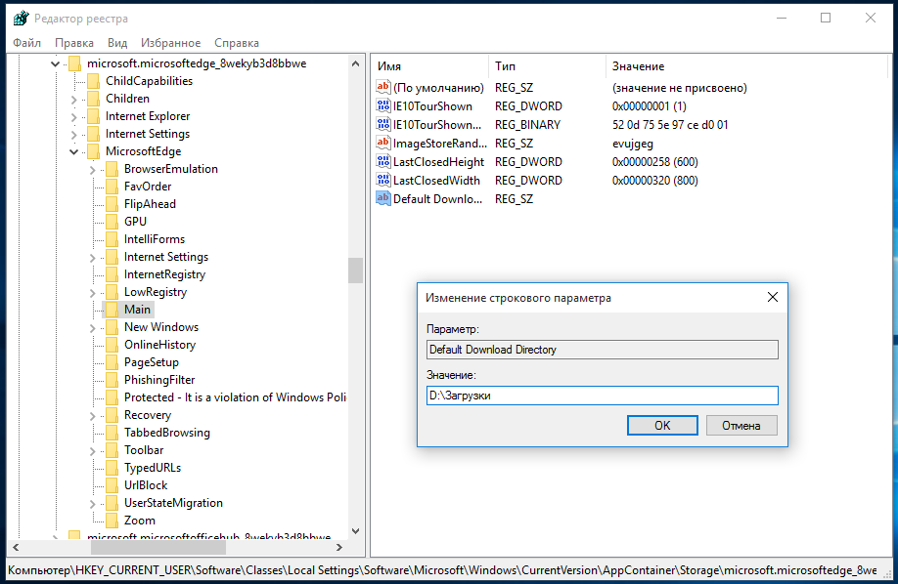Click the Значение text field
The height and width of the screenshot is (584, 898).
[602, 396]
